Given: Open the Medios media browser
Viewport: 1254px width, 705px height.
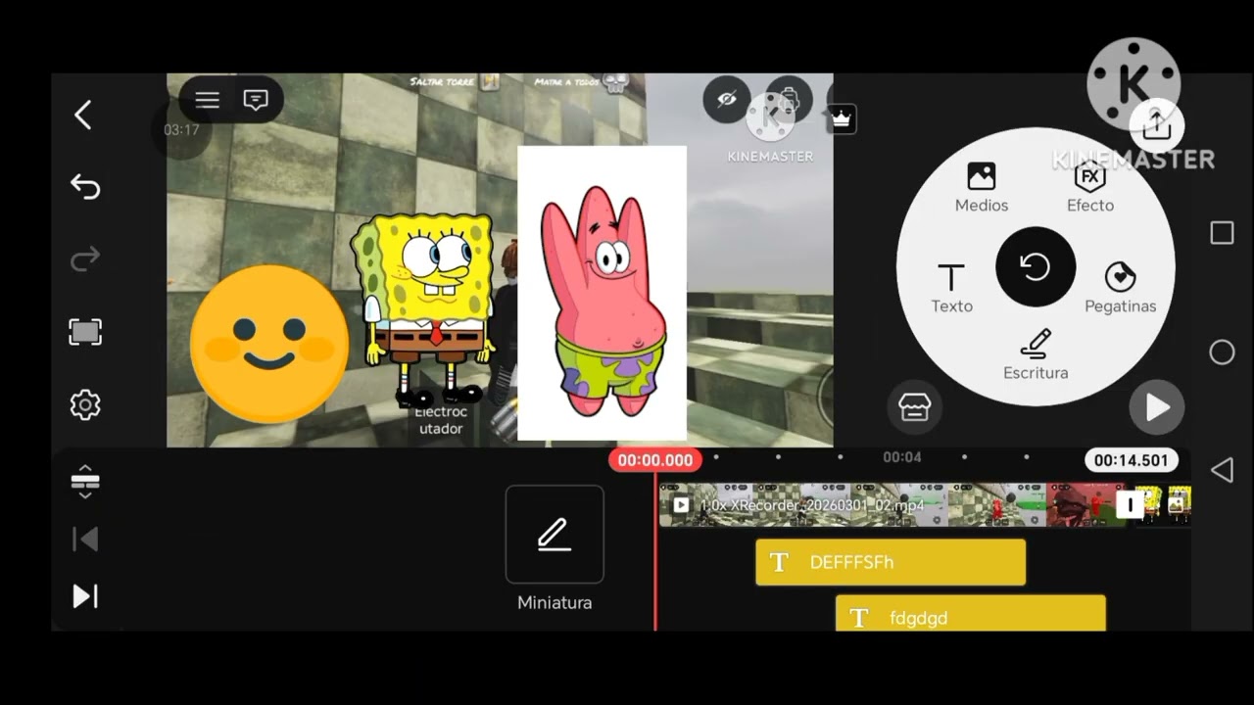Looking at the screenshot, I should (982, 188).
